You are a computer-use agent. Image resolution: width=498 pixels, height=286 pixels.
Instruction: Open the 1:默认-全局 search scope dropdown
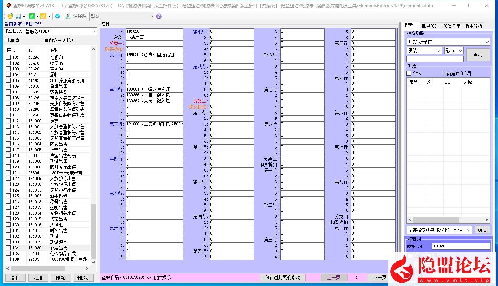(448, 42)
